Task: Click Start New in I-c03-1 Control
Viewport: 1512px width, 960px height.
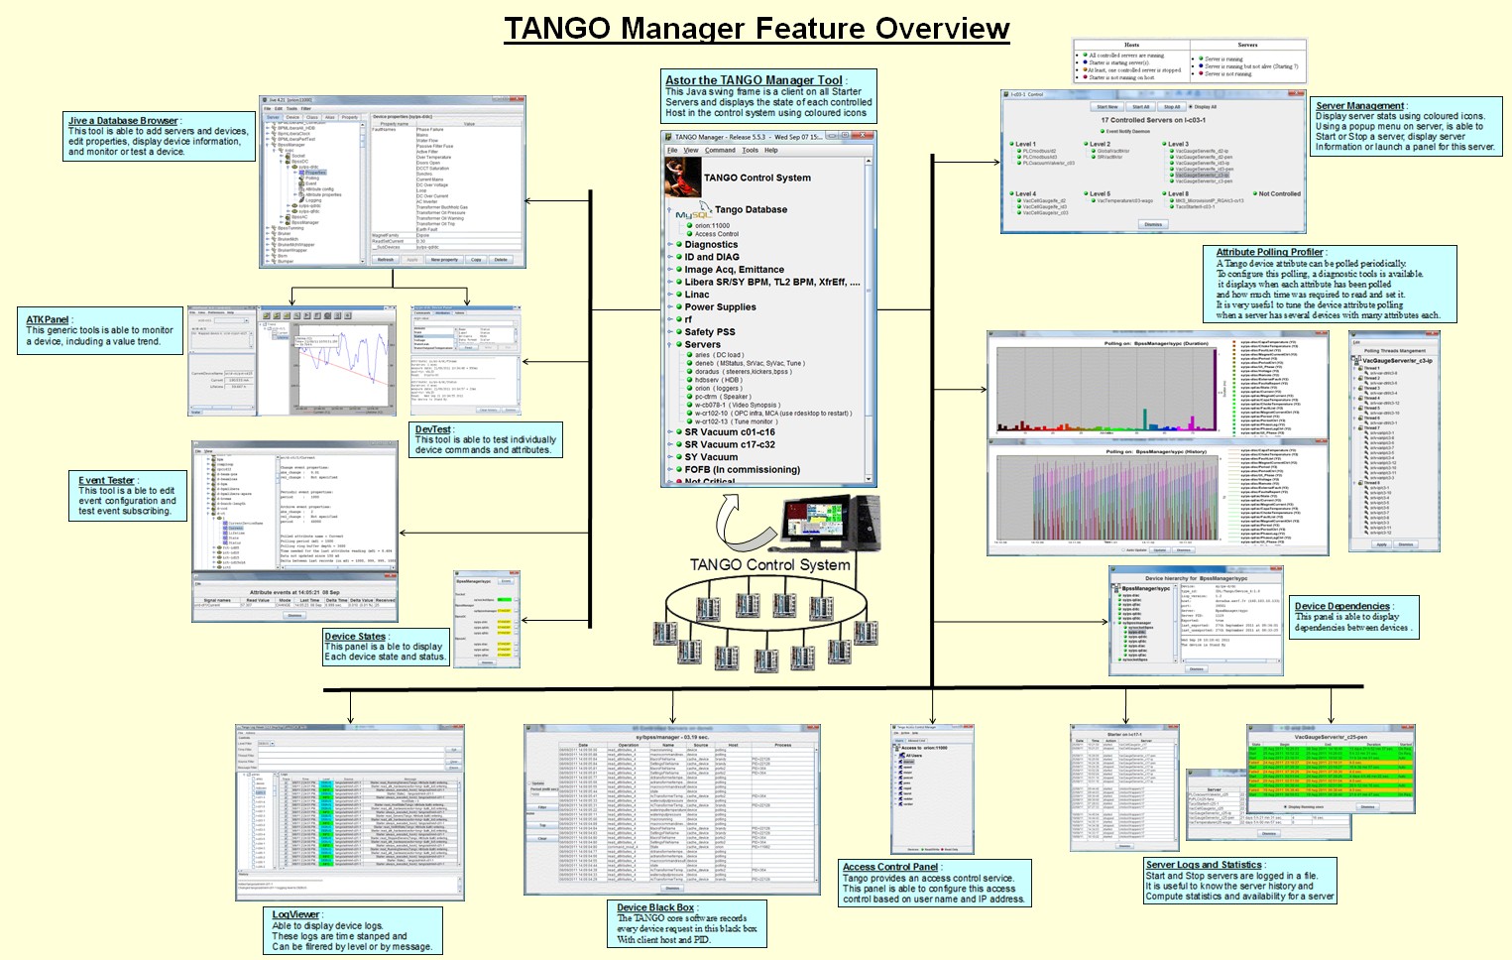Action: point(1107,107)
